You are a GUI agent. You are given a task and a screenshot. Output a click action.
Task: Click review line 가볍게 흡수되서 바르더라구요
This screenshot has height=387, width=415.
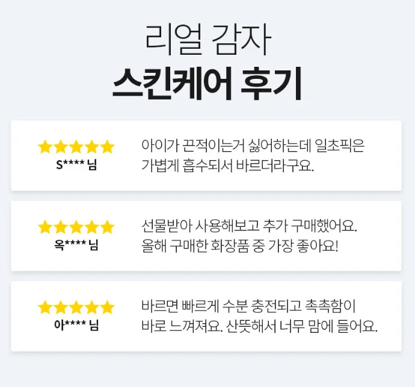tap(227, 166)
